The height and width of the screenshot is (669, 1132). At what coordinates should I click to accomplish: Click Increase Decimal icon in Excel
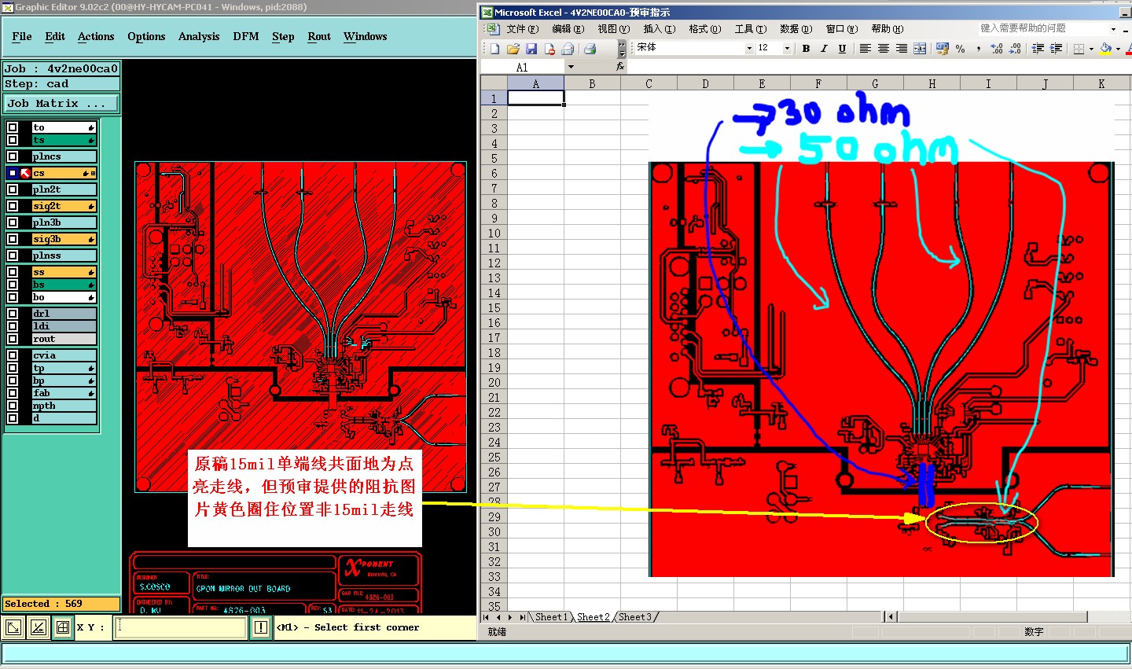point(997,49)
